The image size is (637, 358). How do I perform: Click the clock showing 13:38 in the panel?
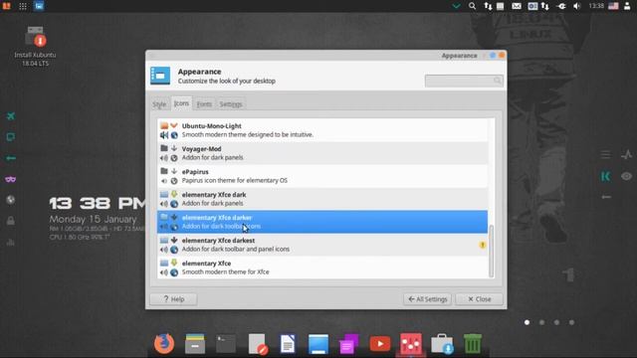coord(596,6)
